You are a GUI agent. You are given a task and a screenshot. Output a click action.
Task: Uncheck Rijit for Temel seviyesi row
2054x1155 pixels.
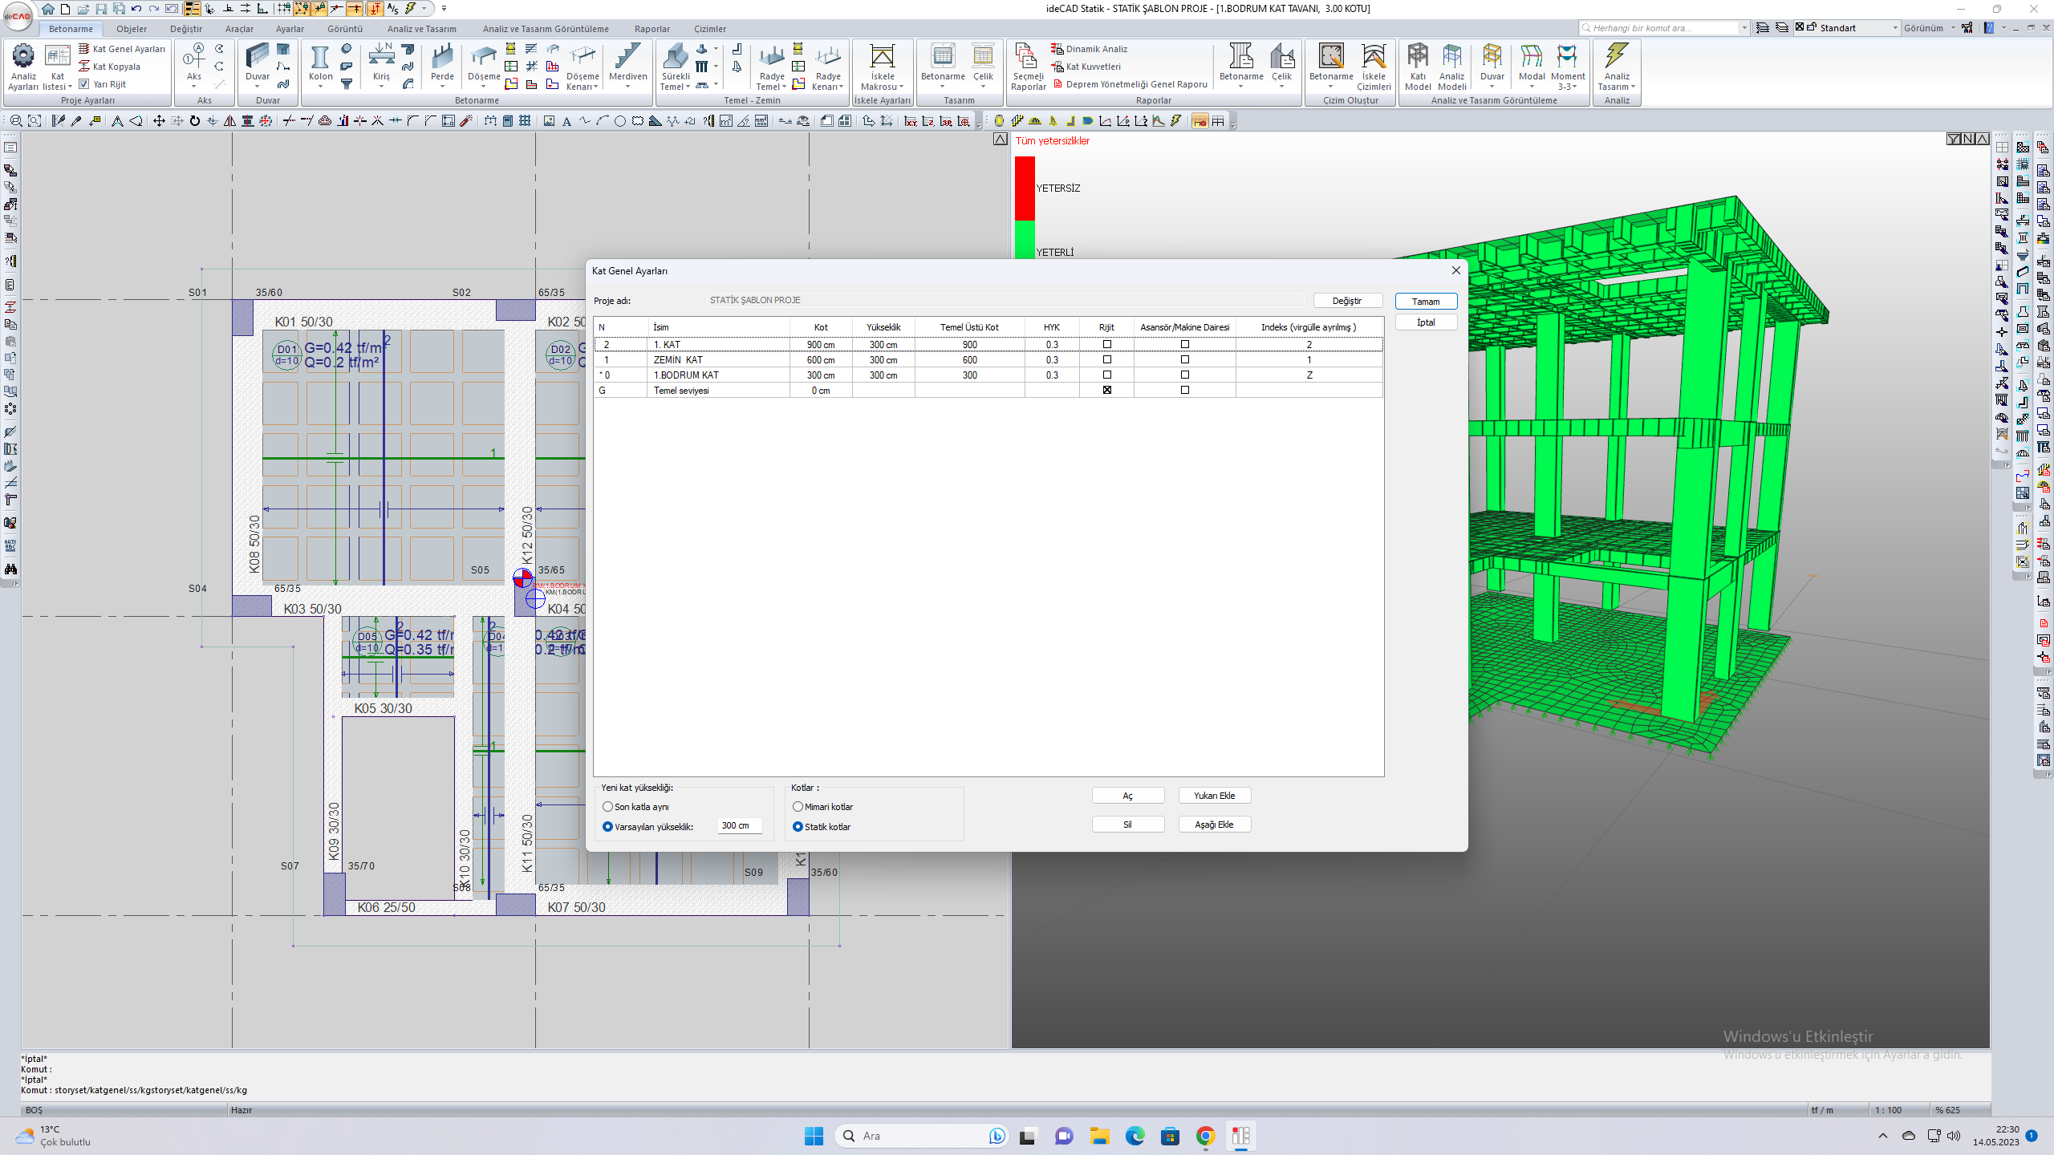tap(1106, 390)
